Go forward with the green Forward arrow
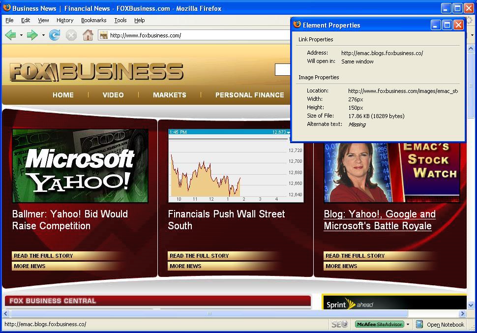 pos(32,35)
